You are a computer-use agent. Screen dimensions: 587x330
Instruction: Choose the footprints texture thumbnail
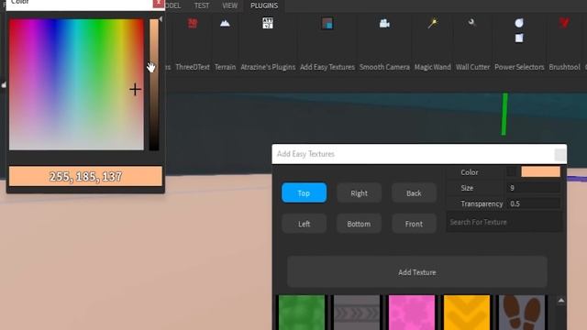coord(522,313)
